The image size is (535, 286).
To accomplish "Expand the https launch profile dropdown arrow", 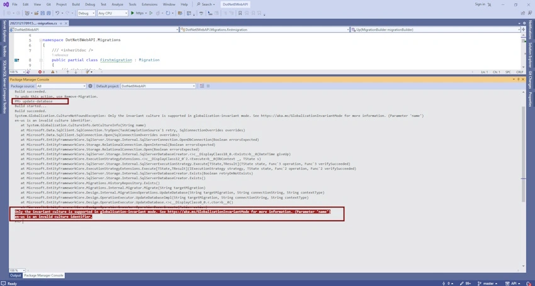I will tap(146, 13).
